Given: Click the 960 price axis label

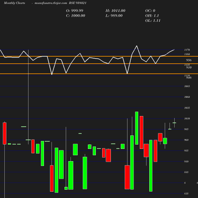Looking at the screenshot, I should pyautogui.click(x=186, y=140).
